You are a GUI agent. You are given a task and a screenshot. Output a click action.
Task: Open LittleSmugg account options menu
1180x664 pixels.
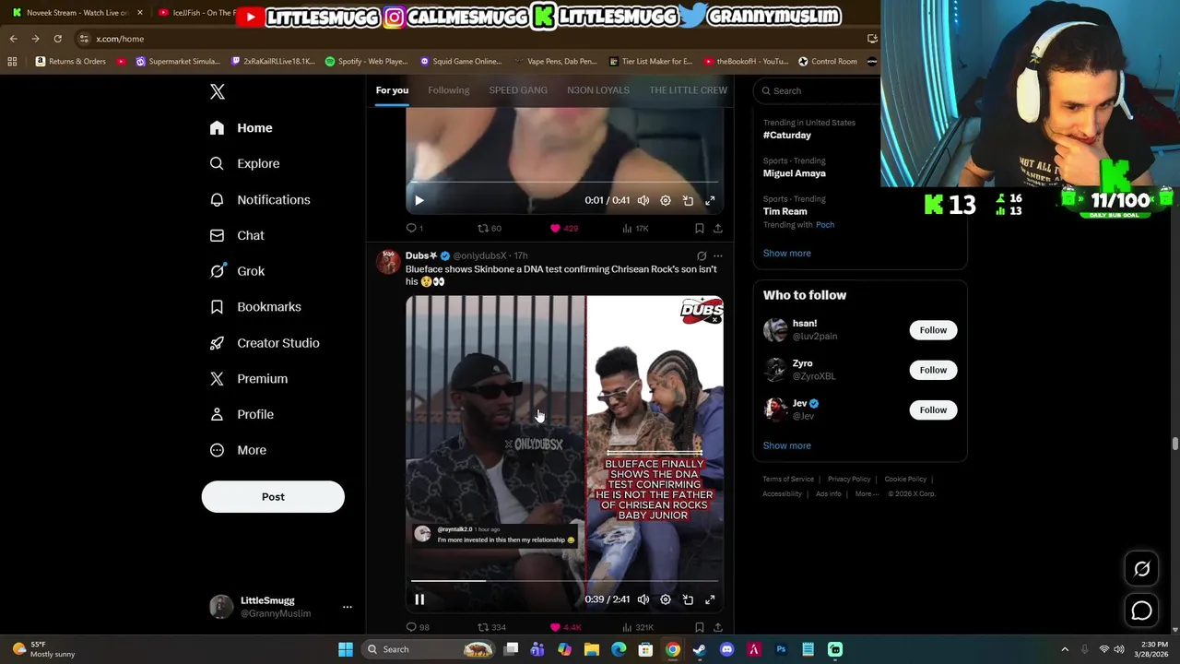347,607
